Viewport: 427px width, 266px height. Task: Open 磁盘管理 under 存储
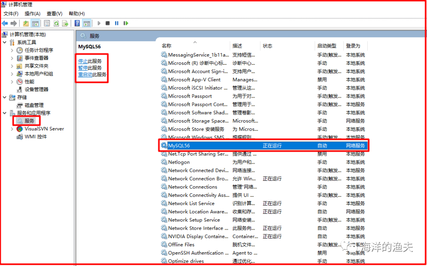(x=34, y=105)
